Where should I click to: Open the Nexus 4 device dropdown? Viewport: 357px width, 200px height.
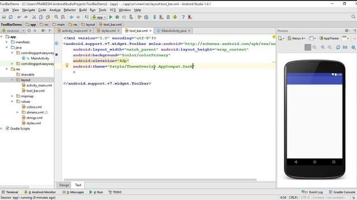296,38
